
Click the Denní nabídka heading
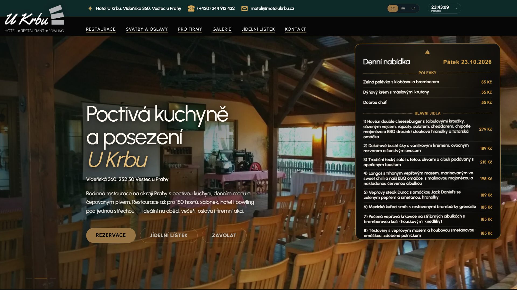(386, 62)
